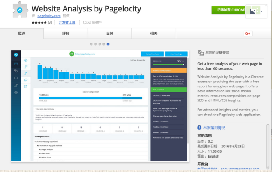Select the fourth carousel dot
The height and width of the screenshot is (172, 272).
pos(104,44)
